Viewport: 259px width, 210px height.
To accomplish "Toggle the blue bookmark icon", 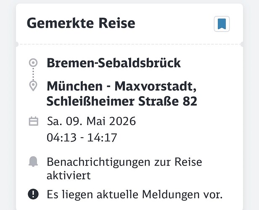I will [x=221, y=24].
